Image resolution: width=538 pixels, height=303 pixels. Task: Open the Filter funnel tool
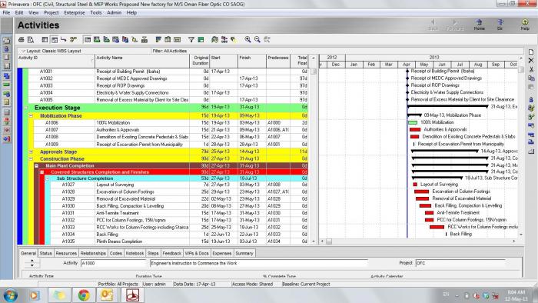point(191,40)
